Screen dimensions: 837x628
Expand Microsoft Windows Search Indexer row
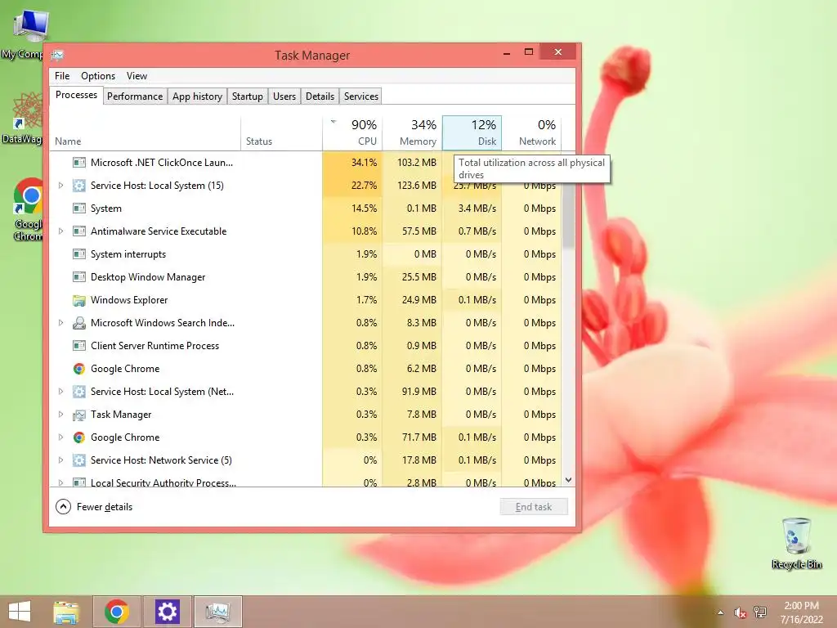[60, 322]
